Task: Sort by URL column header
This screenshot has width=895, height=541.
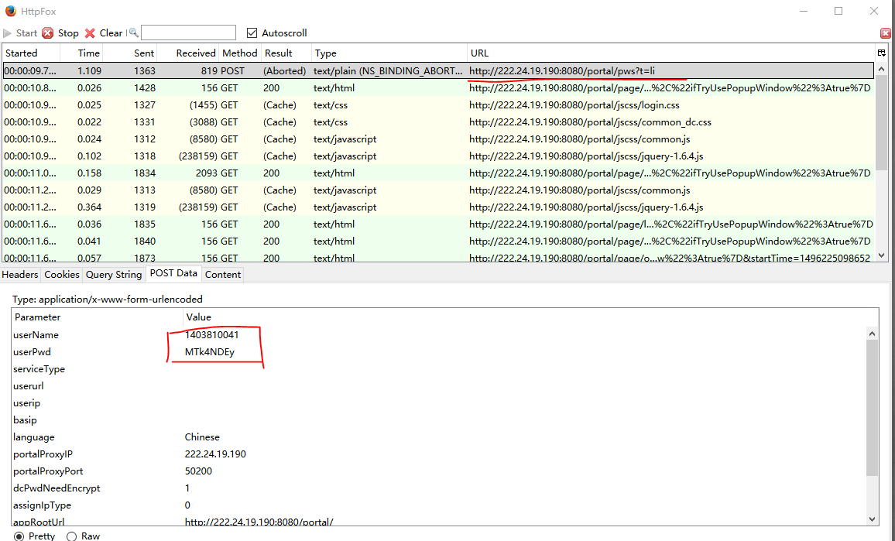Action: click(x=671, y=53)
